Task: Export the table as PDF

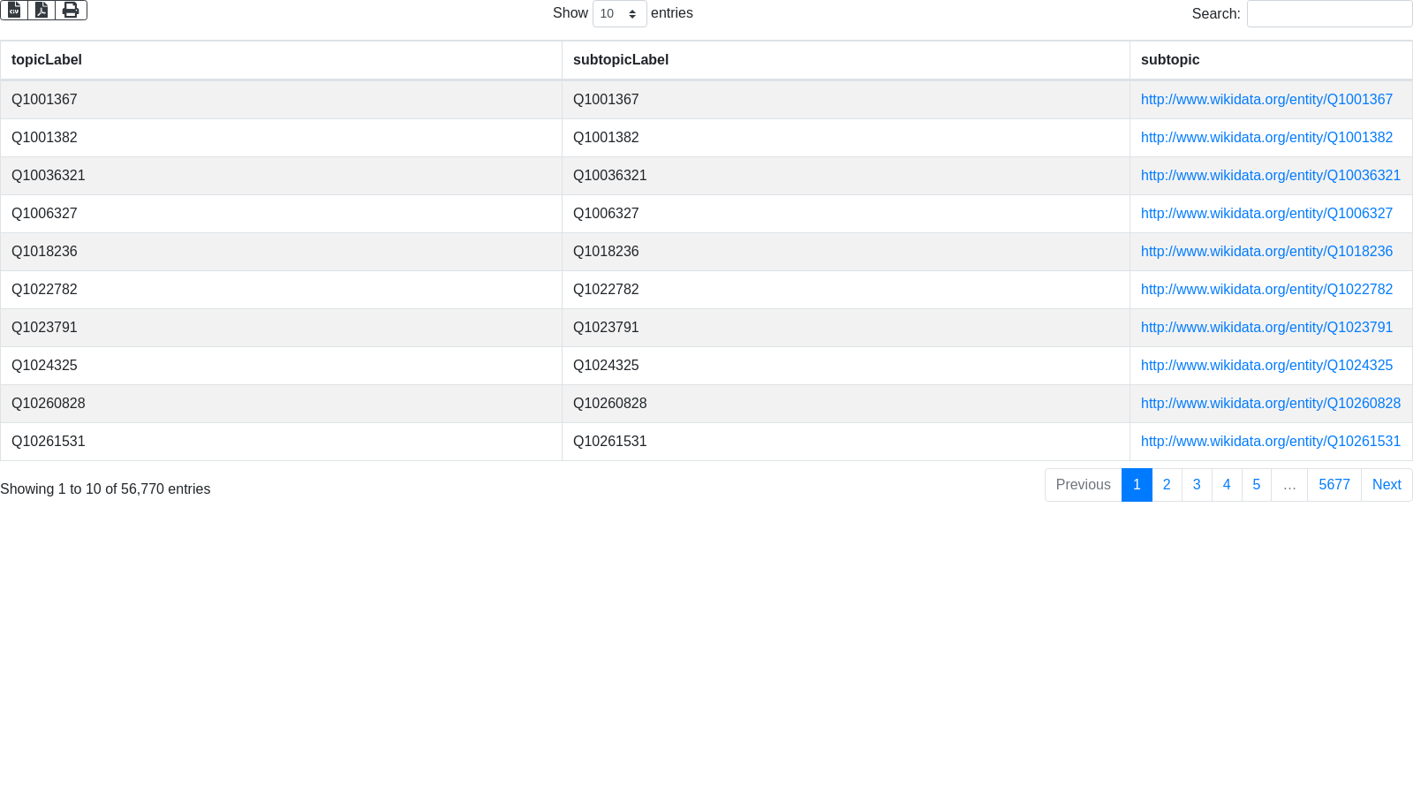Action: coord(42,10)
